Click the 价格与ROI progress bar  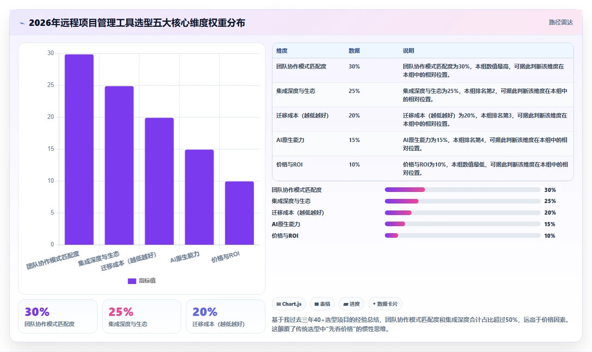(462, 235)
